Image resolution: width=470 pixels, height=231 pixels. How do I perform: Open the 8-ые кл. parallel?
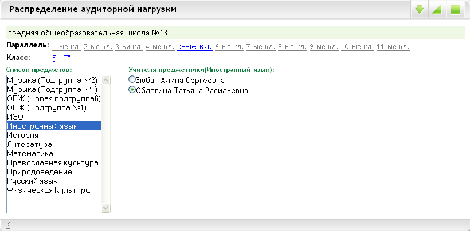(x=292, y=47)
